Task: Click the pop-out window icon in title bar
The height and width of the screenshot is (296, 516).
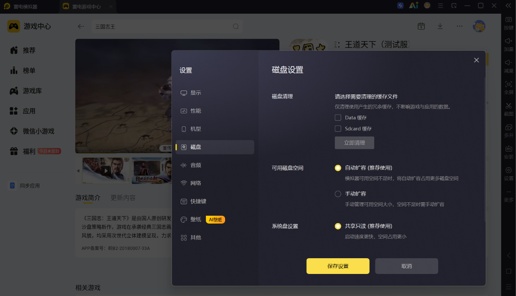Action: [454, 6]
